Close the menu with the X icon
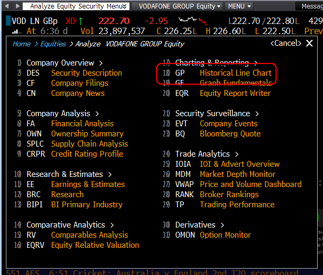 coord(309,43)
